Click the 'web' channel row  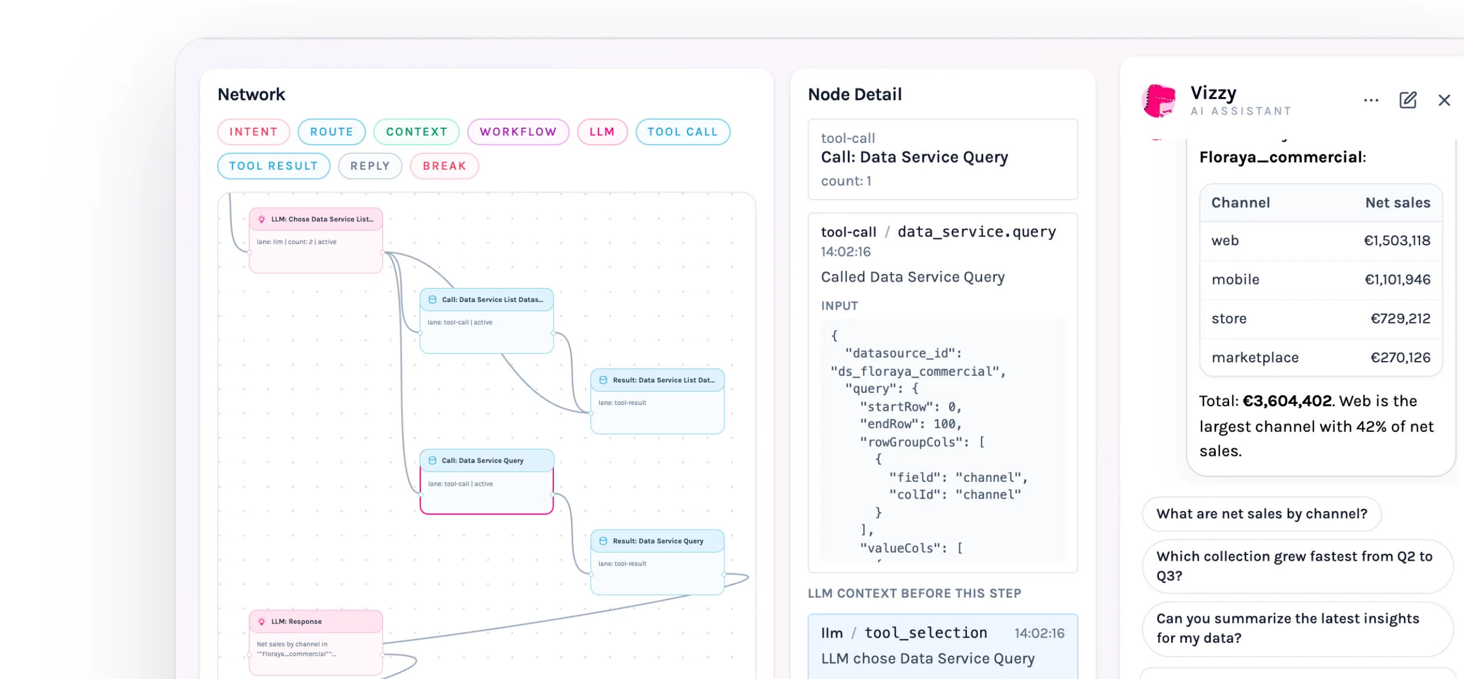(x=1321, y=241)
